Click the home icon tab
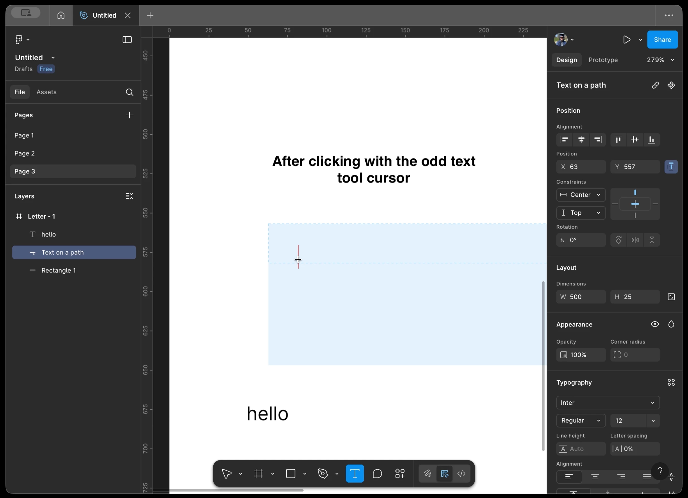 (61, 15)
